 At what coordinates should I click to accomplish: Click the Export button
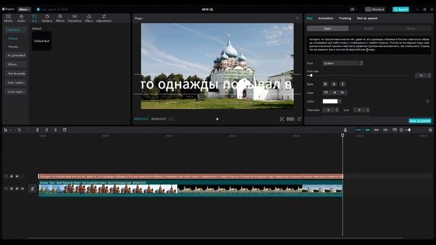click(401, 9)
